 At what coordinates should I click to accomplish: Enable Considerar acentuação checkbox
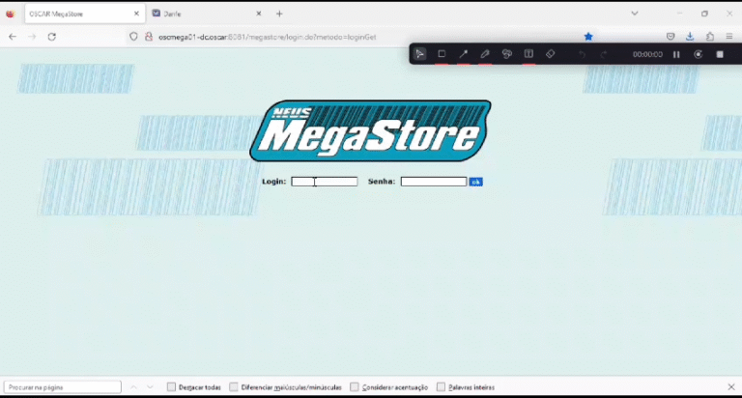point(355,387)
